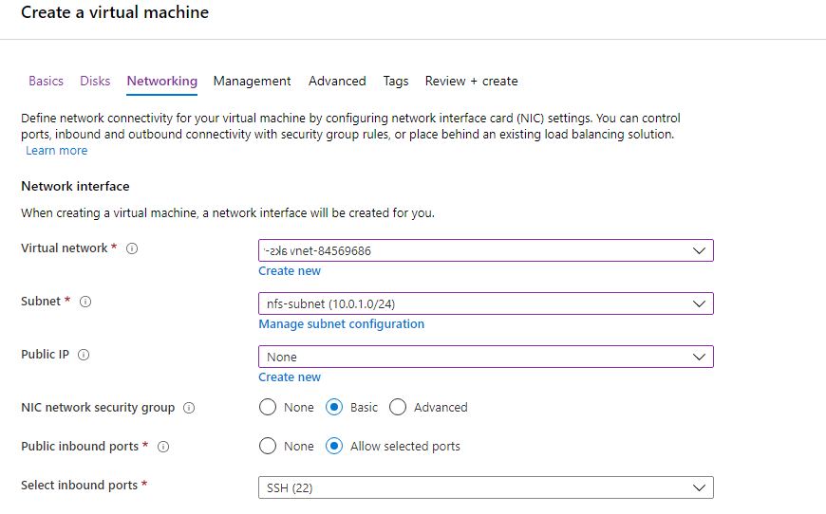Click the Learn more link

pyautogui.click(x=56, y=151)
